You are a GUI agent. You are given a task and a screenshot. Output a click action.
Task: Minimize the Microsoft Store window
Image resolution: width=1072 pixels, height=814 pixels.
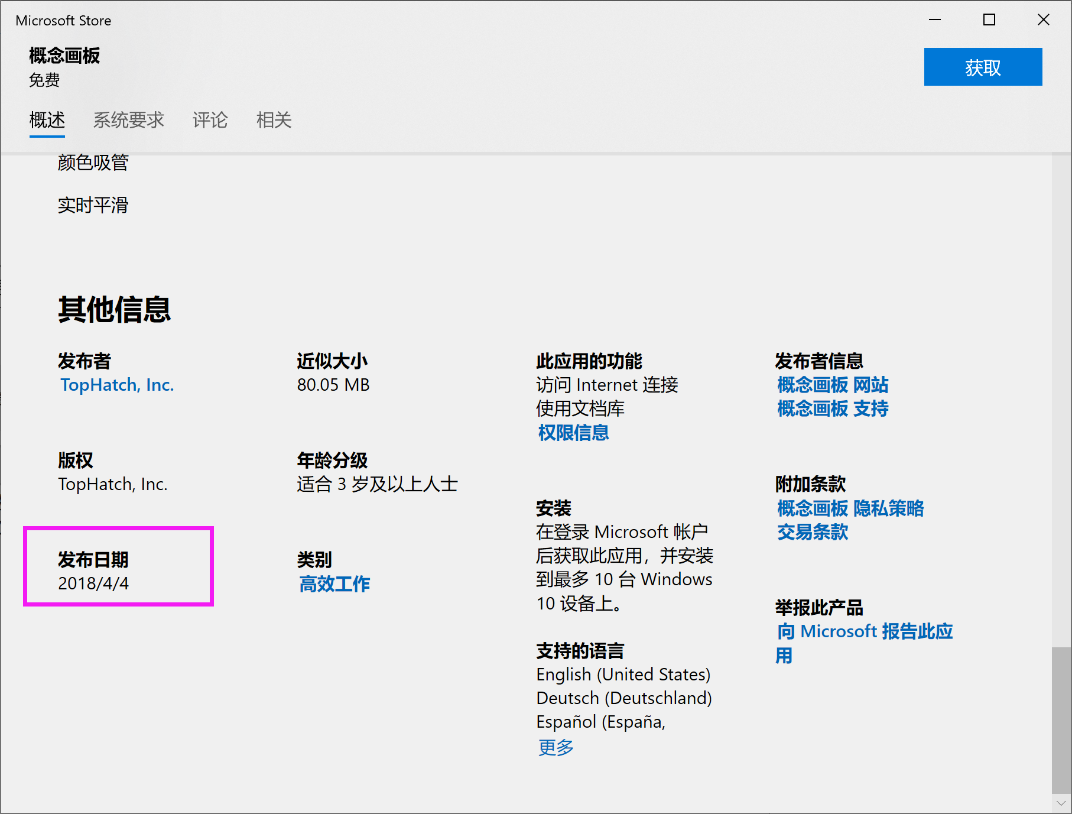[x=935, y=20]
